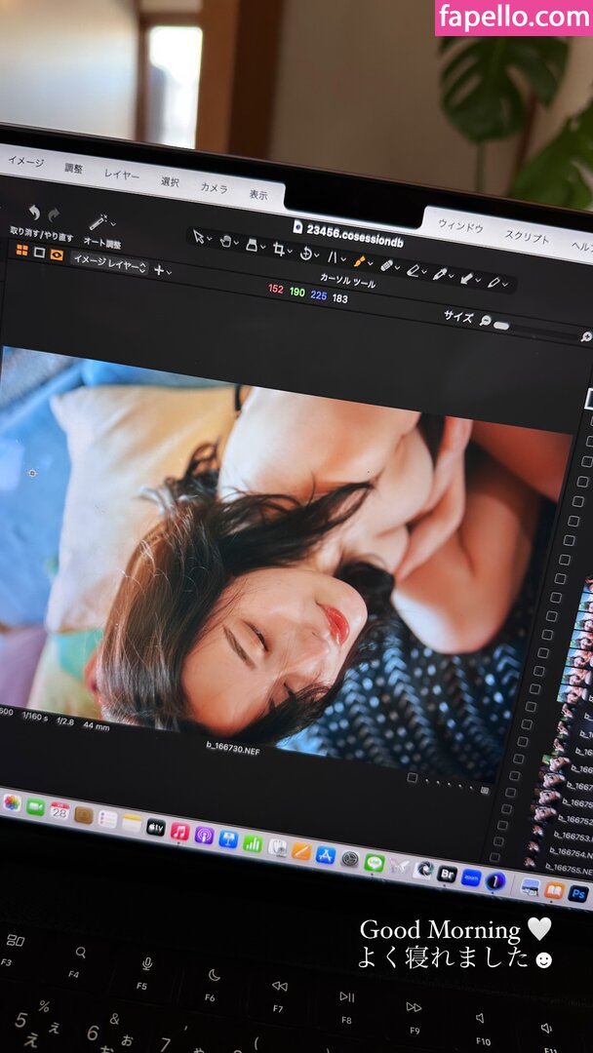The height and width of the screenshot is (1053, 593).
Task: Open Photoshop from the Dock
Action: coord(577,893)
